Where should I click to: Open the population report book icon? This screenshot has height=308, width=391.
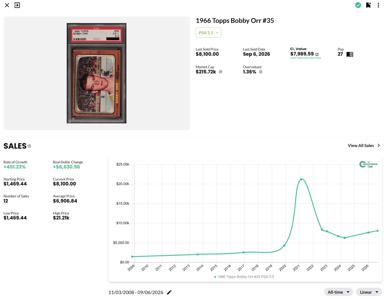coord(350,54)
